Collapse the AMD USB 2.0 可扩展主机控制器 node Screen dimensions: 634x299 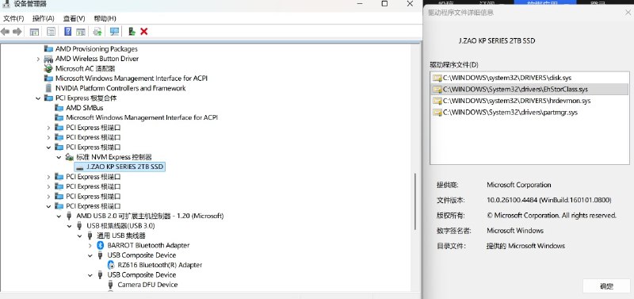[x=59, y=216]
